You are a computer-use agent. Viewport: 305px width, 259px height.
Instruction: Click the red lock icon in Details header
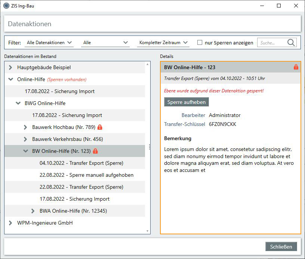point(296,67)
